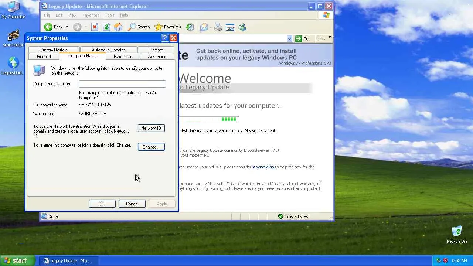Screen dimensions: 473x266
Task: Switch to the General tab
Action: point(44,57)
